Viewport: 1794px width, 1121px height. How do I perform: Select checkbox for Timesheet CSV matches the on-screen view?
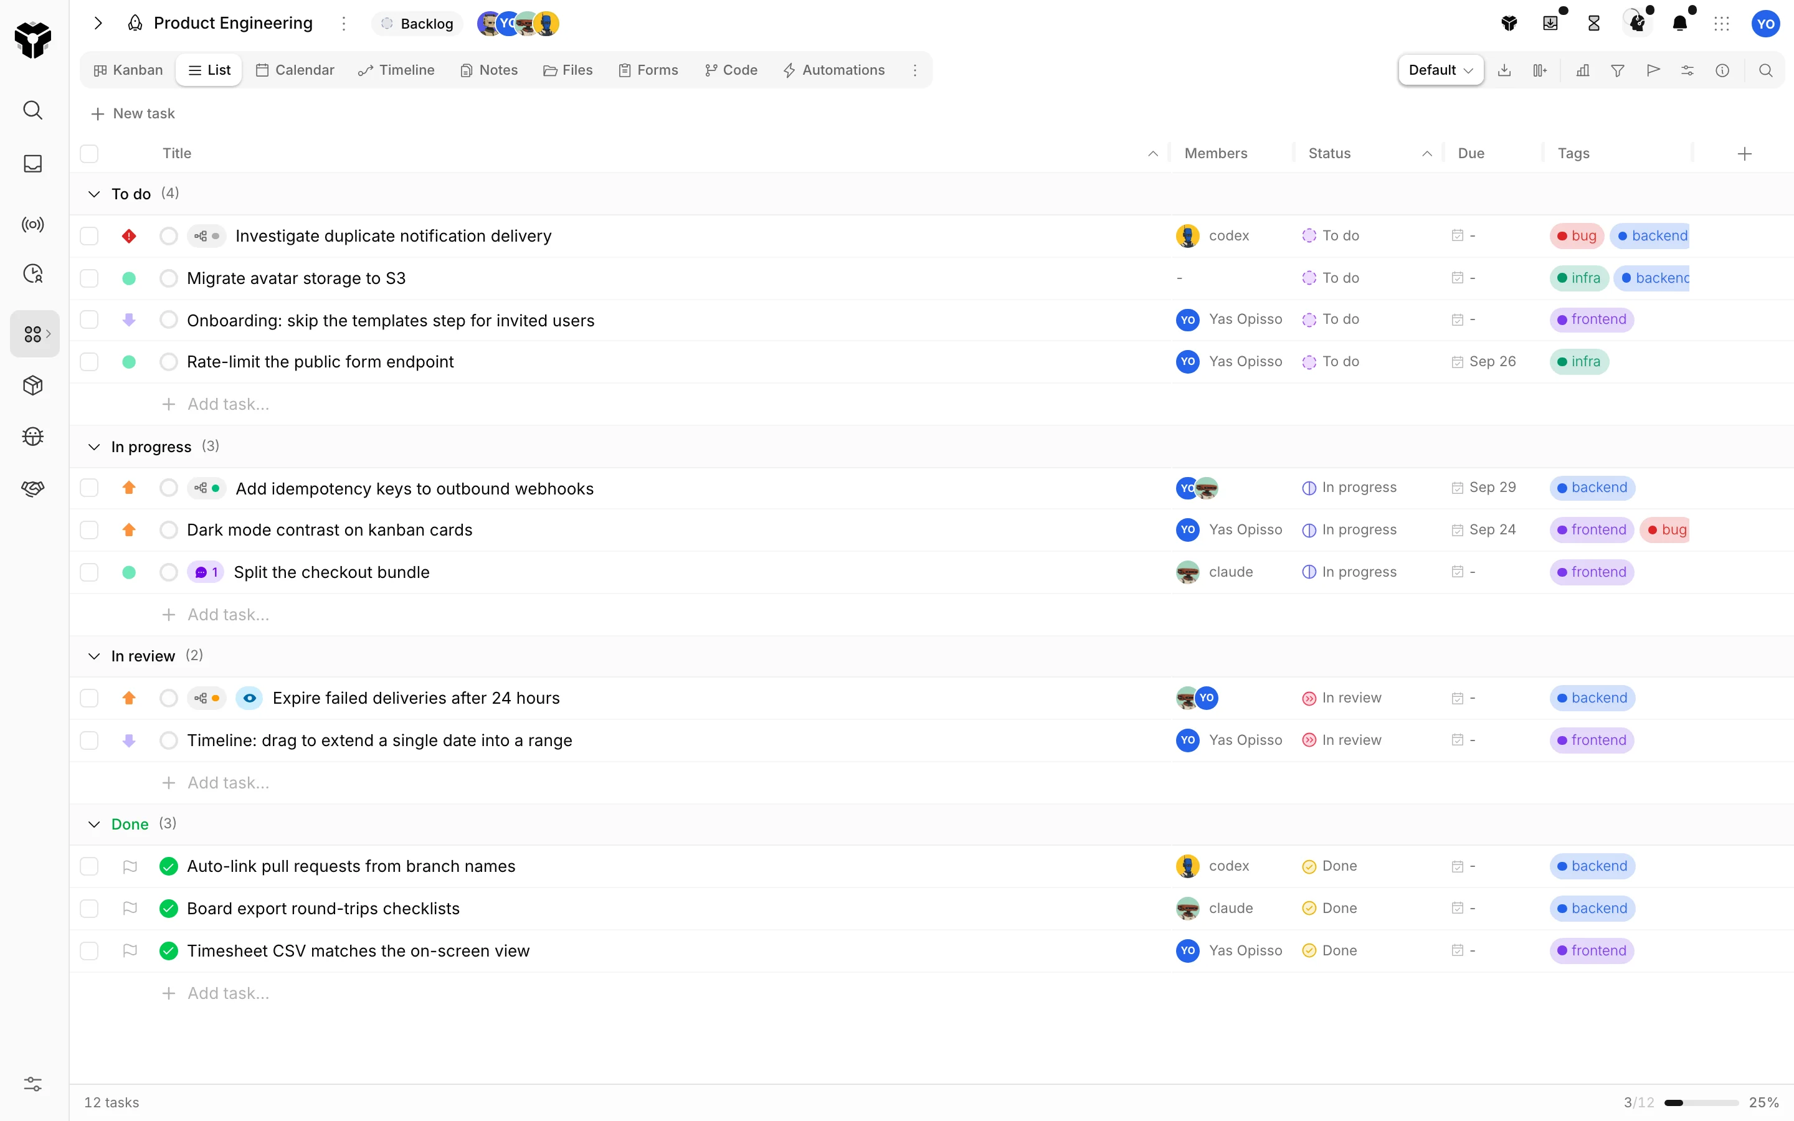[x=89, y=950]
